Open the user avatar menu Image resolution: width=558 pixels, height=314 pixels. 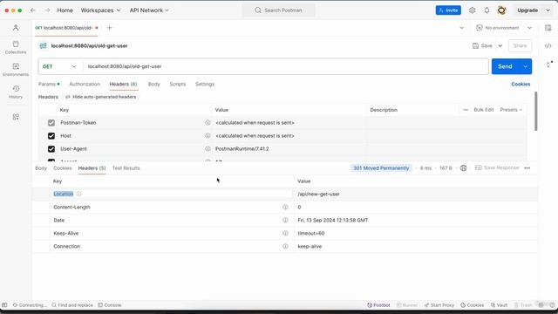coord(501,10)
